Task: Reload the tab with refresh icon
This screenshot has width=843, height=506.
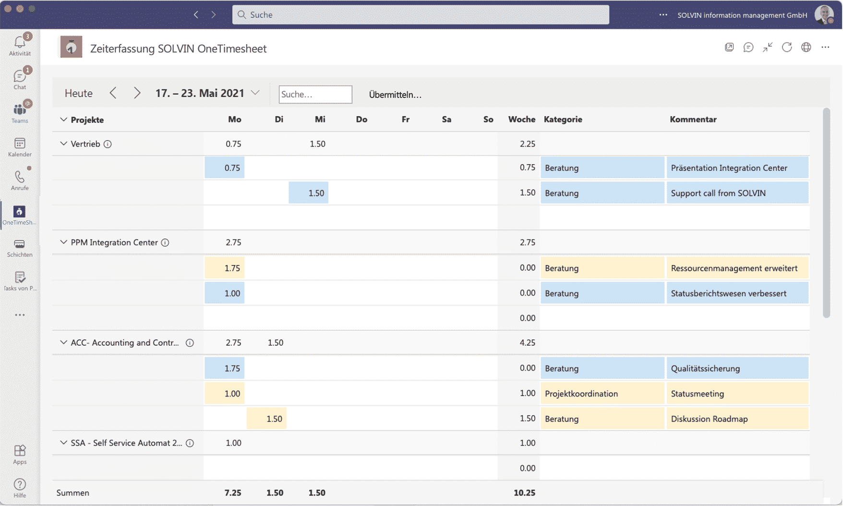Action: click(x=787, y=47)
